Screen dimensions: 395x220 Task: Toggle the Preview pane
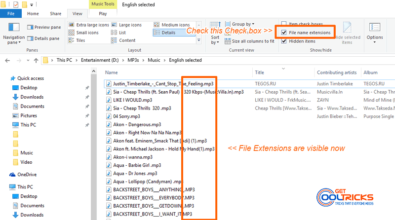pyautogui.click(x=44, y=27)
